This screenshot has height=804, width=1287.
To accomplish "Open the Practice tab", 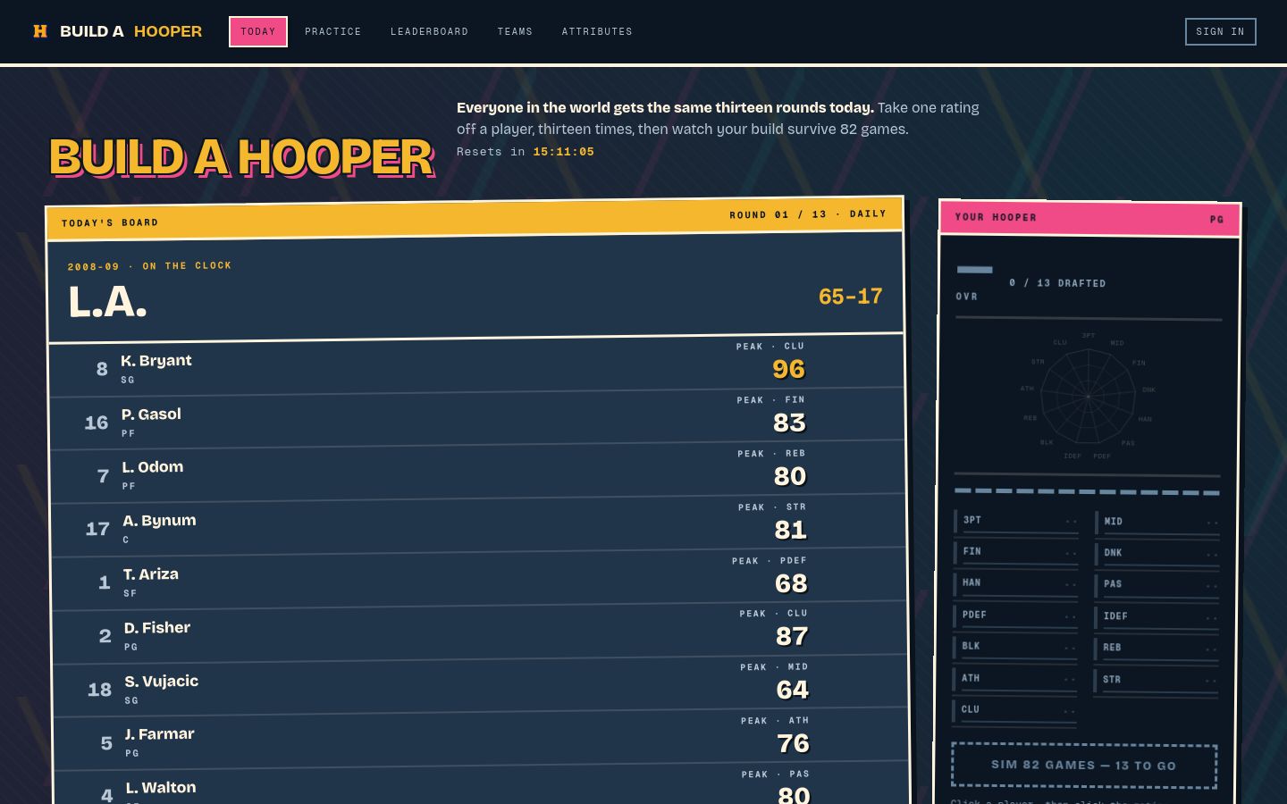I will click(333, 31).
